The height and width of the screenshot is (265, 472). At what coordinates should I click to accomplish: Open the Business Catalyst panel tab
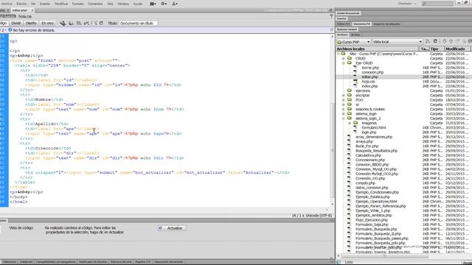347,29
